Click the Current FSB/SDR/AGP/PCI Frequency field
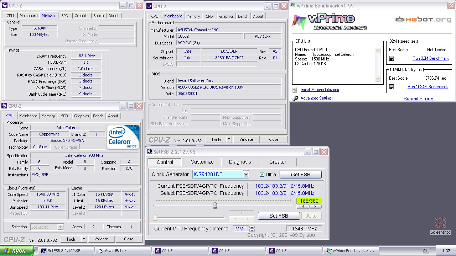Screen dimensions: 456x256 (x=285, y=186)
